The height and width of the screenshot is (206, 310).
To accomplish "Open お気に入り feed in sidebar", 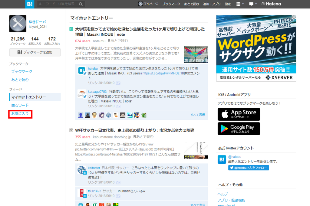I will tap(20, 114).
